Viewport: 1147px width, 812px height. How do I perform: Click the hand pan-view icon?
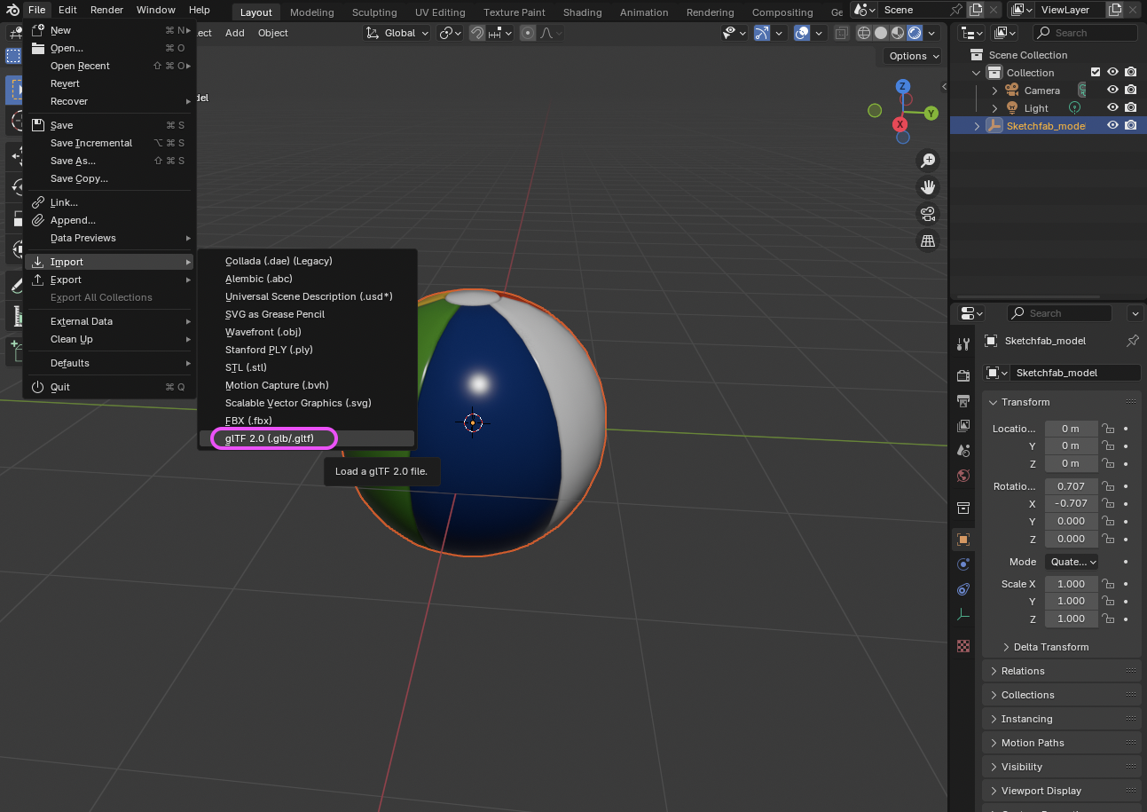click(x=928, y=187)
